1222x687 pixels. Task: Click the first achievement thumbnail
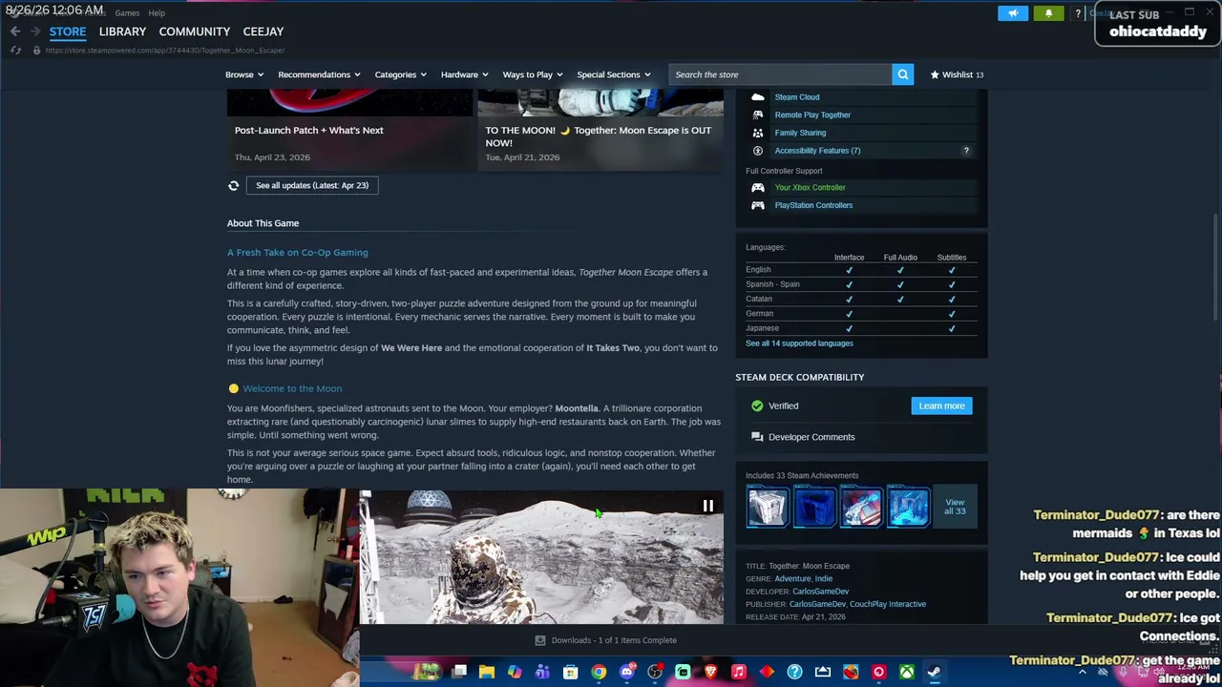click(768, 507)
